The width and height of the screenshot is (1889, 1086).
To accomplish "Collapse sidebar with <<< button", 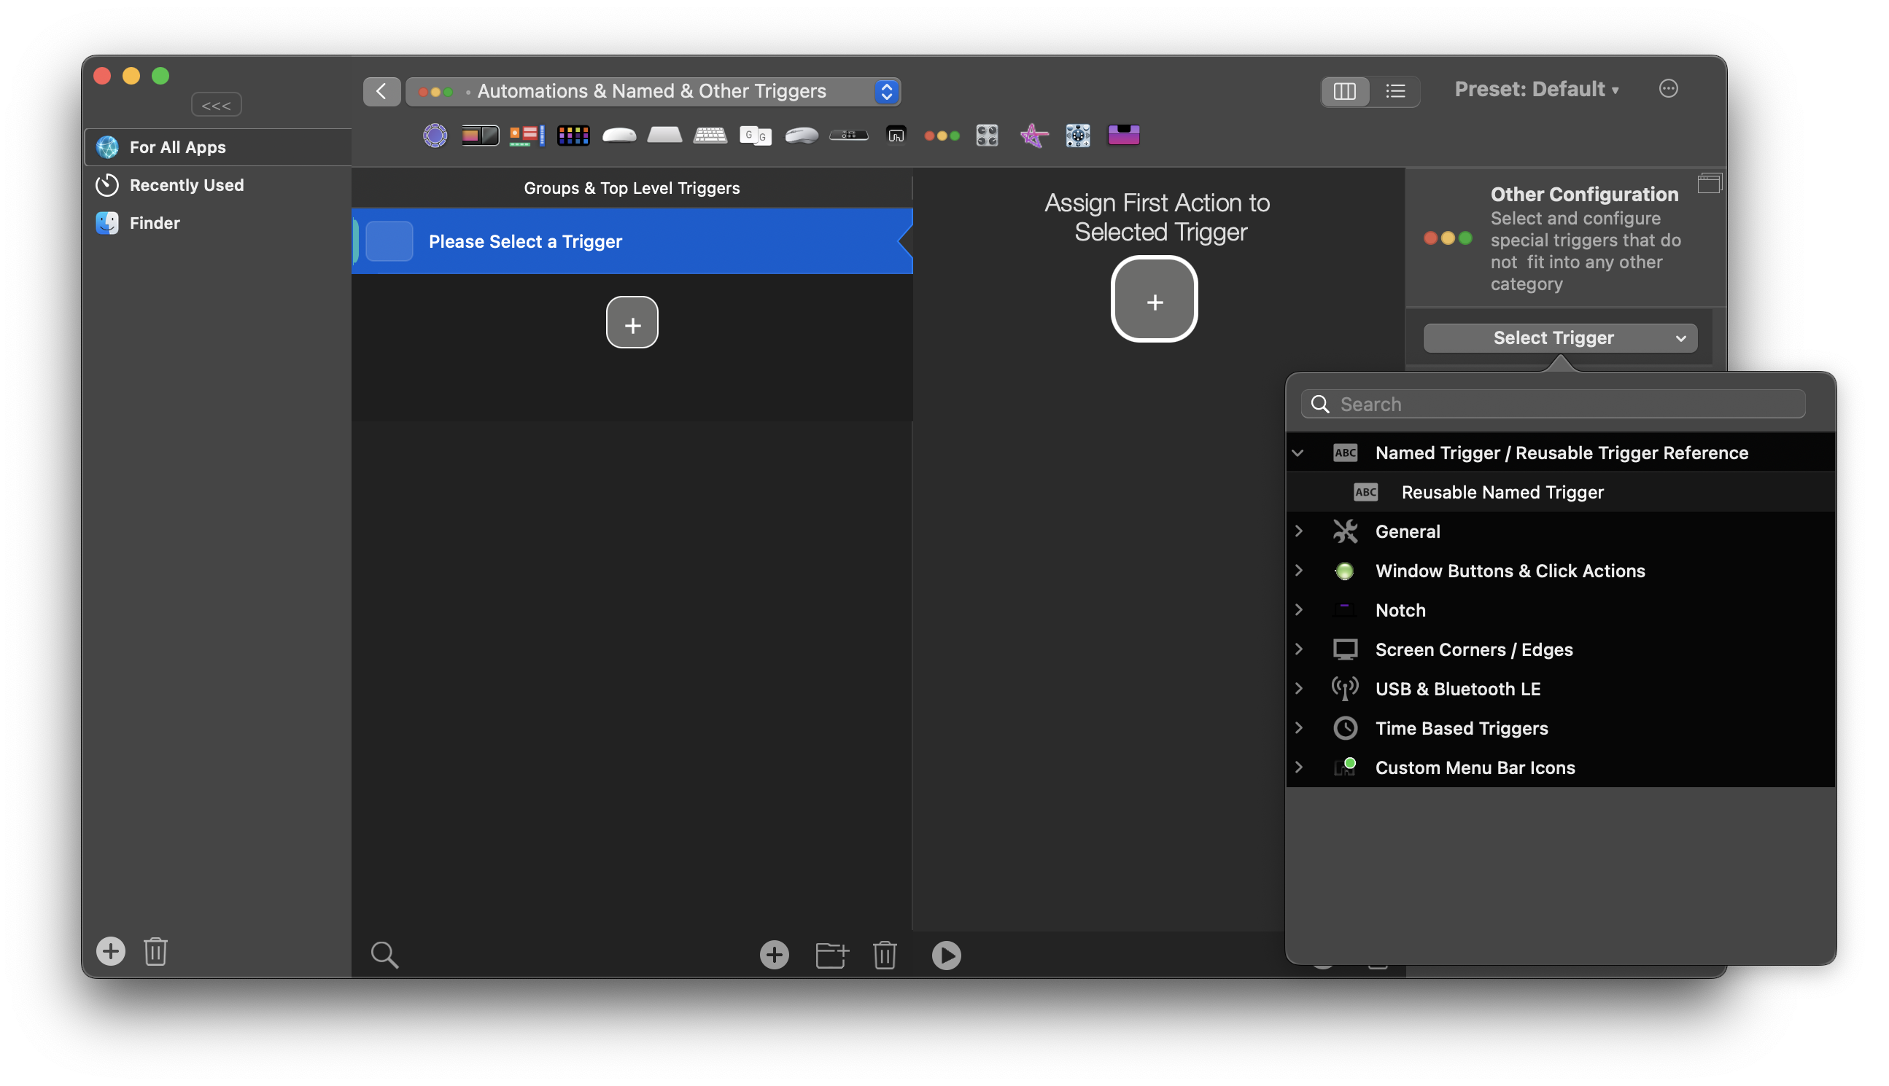I will pos(216,105).
